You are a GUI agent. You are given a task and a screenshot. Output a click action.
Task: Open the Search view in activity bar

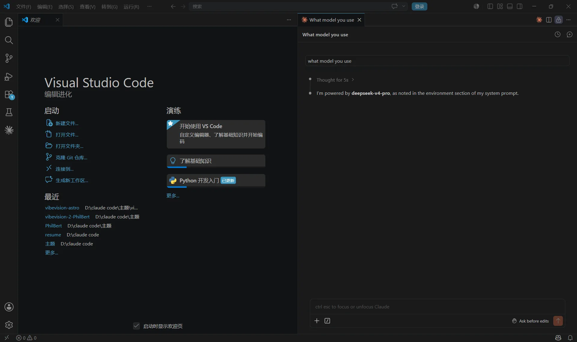pos(9,40)
